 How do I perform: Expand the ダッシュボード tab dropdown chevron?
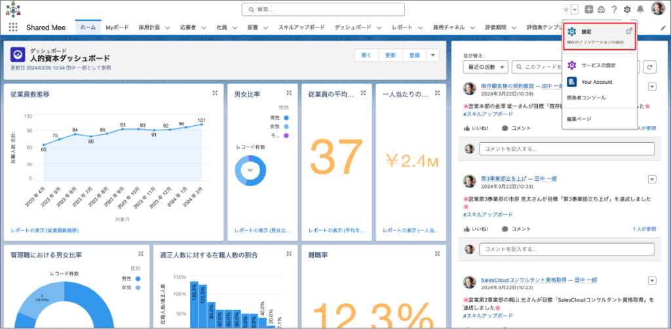click(x=379, y=28)
